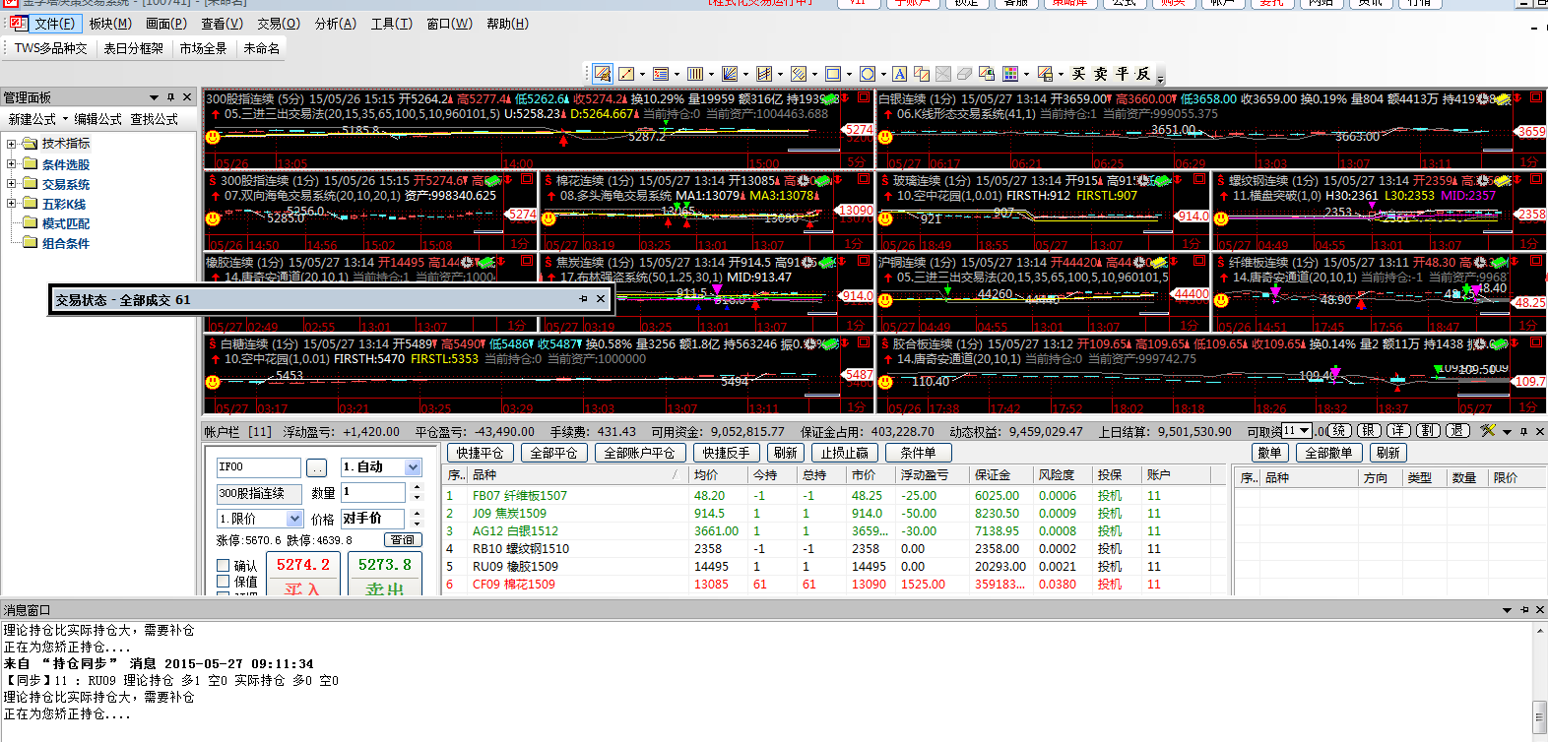This screenshot has width=1548, height=742.
Task: Tick the 保值 checkbox
Action: pos(224,582)
